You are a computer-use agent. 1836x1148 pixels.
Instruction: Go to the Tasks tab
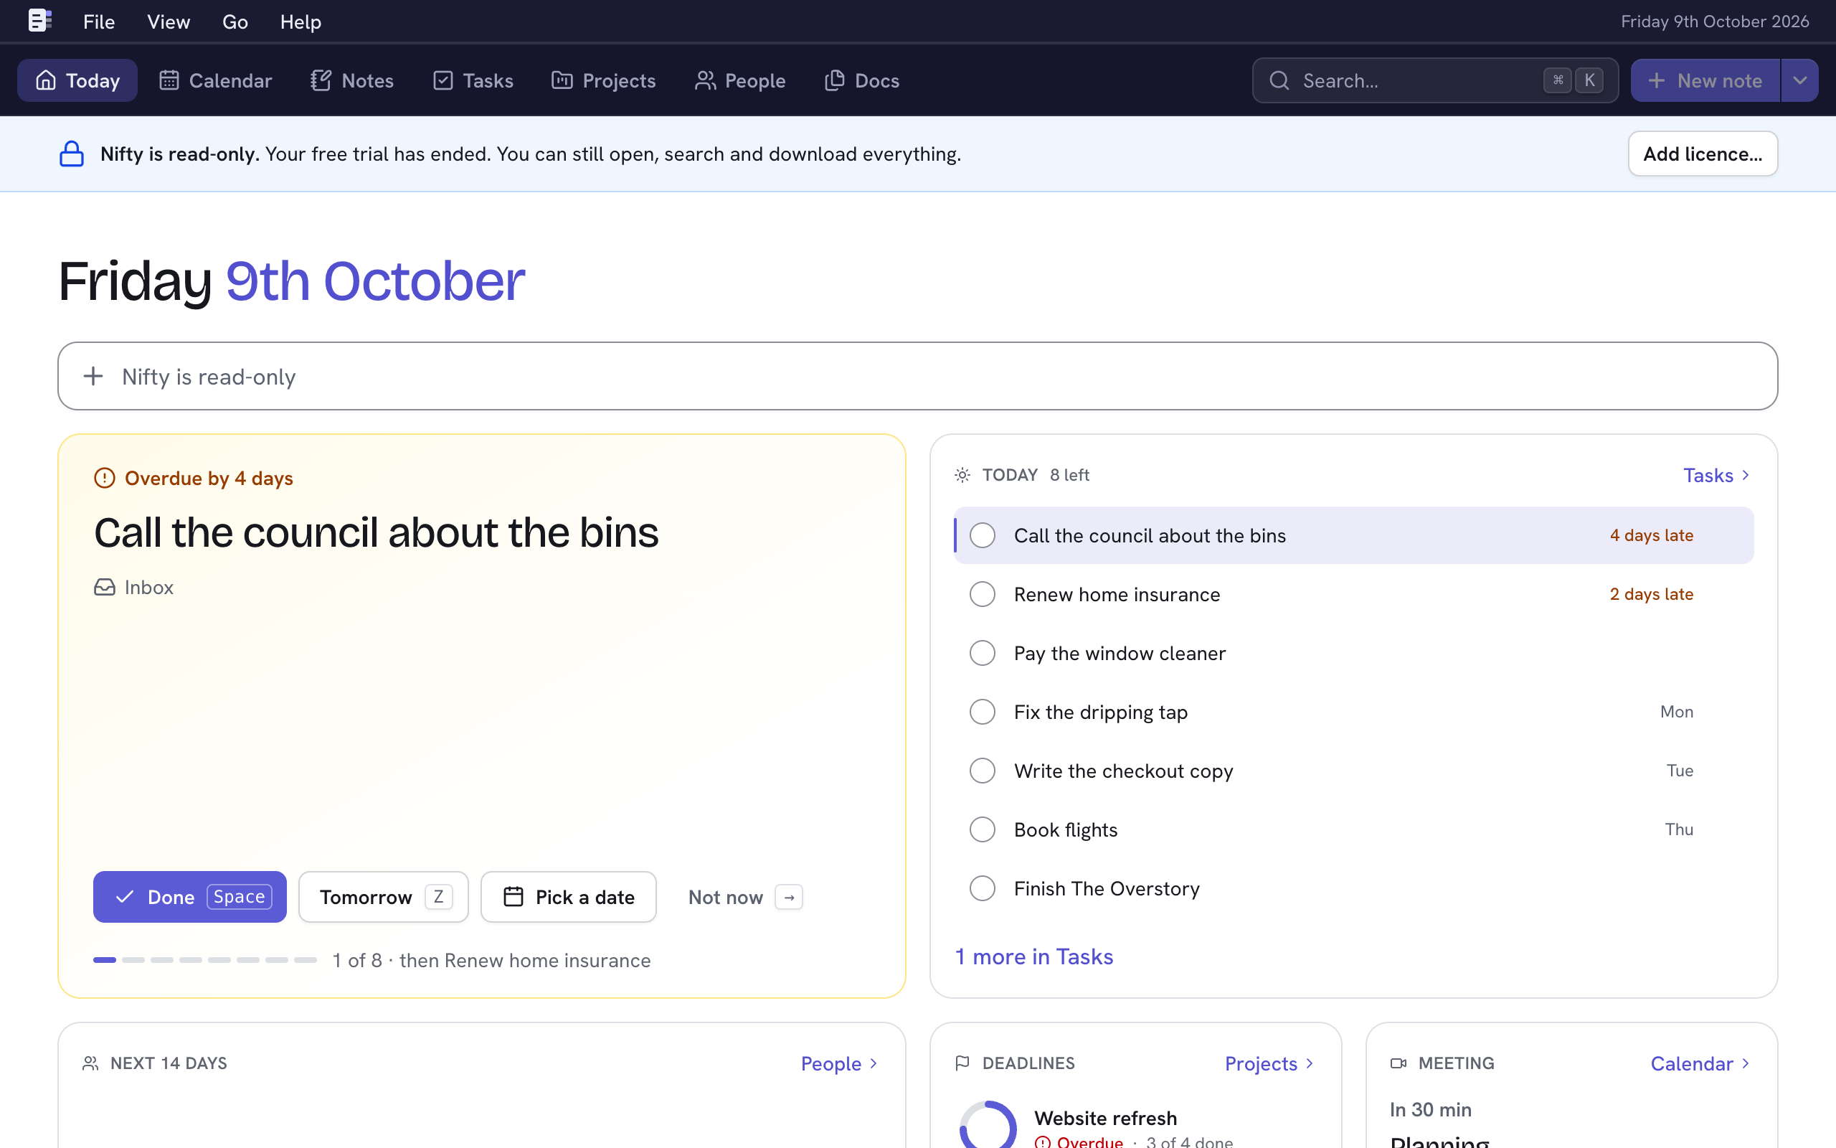[x=473, y=80]
